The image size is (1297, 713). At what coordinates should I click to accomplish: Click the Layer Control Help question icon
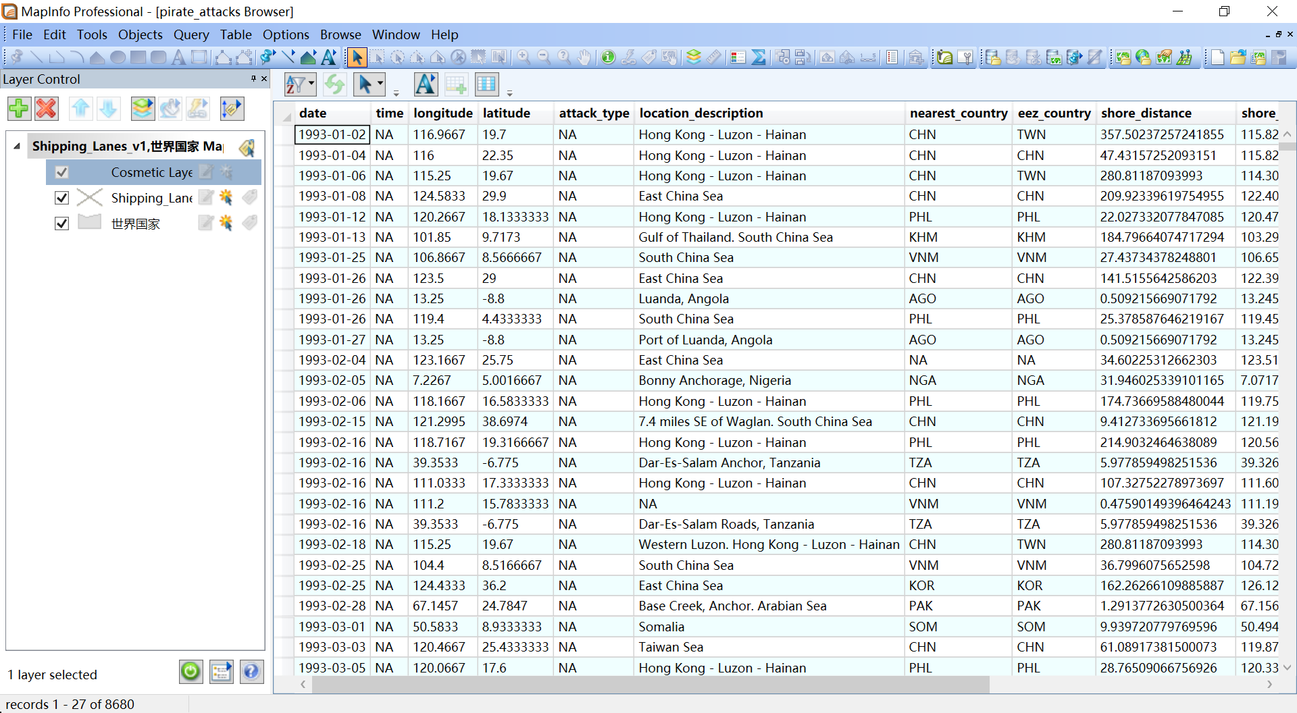pos(251,672)
